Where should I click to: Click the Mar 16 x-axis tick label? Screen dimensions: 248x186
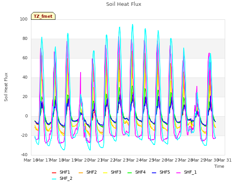[x=30, y=160]
